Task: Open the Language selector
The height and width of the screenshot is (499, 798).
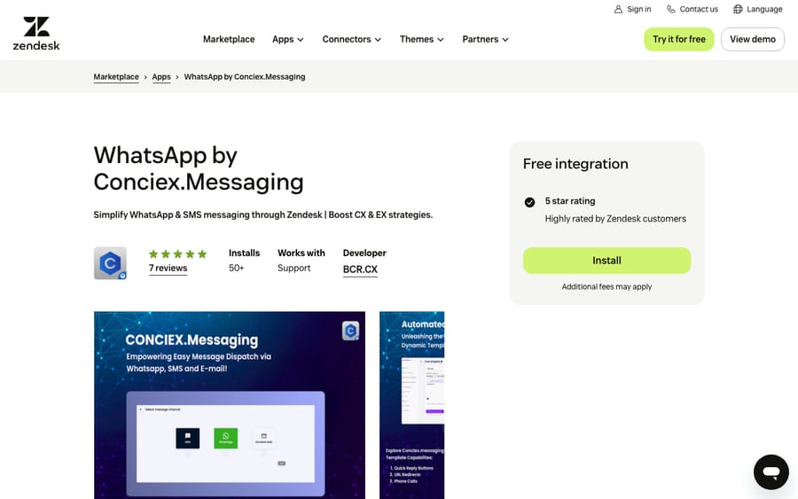Action: [x=758, y=9]
